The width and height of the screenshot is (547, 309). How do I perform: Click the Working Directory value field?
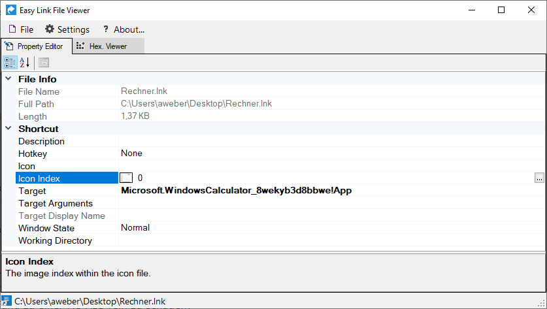coord(327,240)
